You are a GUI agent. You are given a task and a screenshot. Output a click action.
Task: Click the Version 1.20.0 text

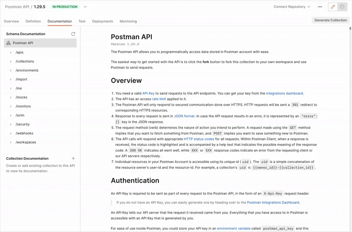pyautogui.click(x=125, y=44)
